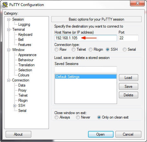Click the About button

pyautogui.click(x=18, y=134)
